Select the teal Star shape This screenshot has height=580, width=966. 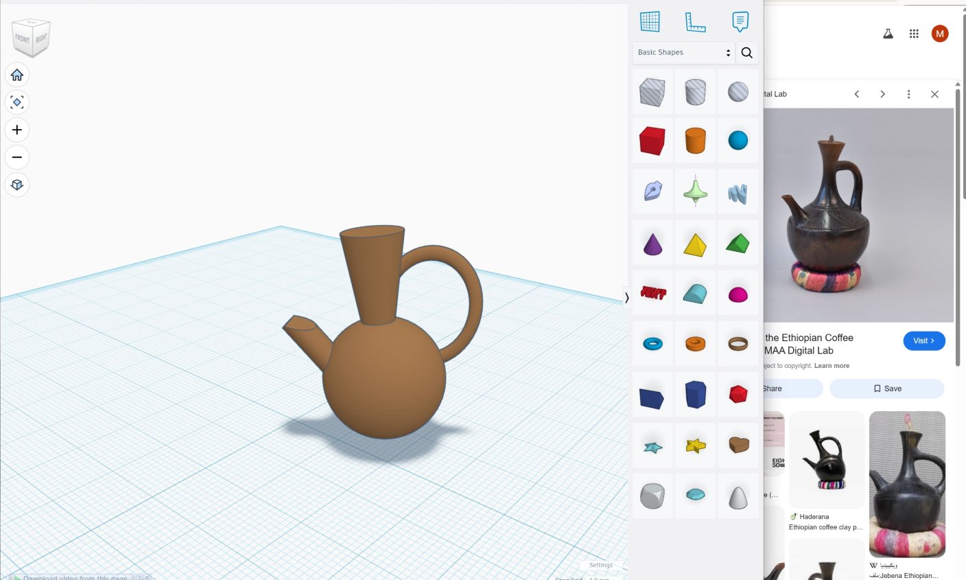(x=652, y=447)
